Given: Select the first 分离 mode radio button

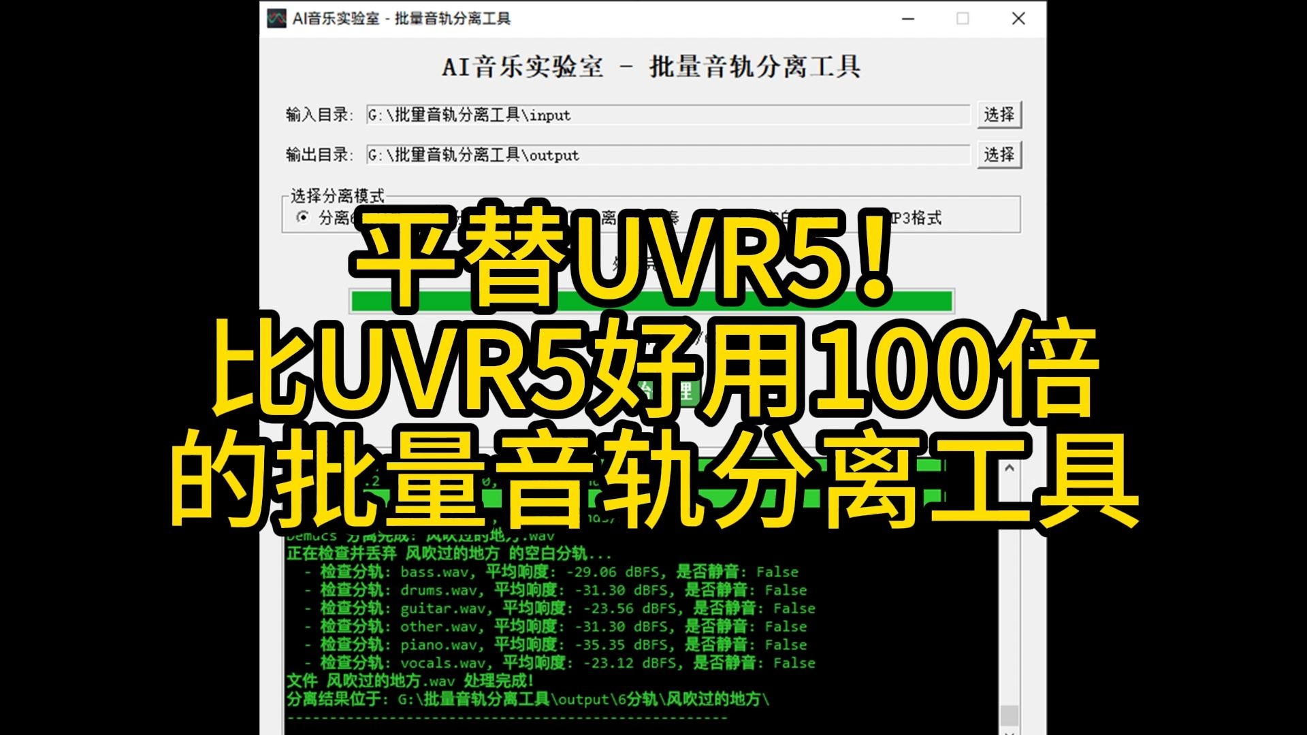Looking at the screenshot, I should (302, 218).
